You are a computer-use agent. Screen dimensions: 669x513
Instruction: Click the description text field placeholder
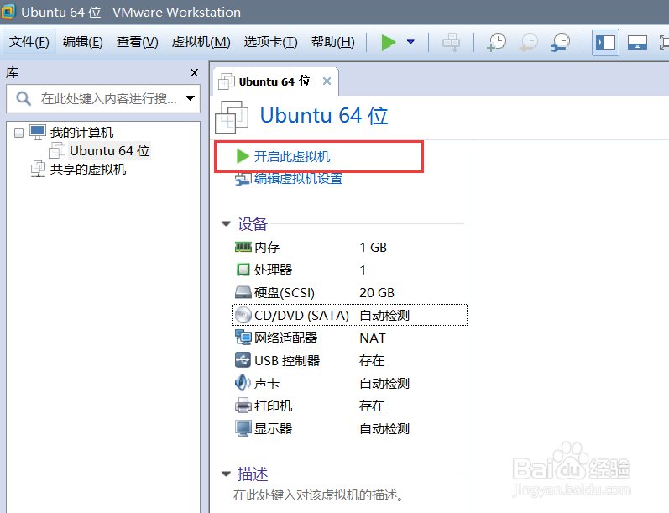[319, 495]
